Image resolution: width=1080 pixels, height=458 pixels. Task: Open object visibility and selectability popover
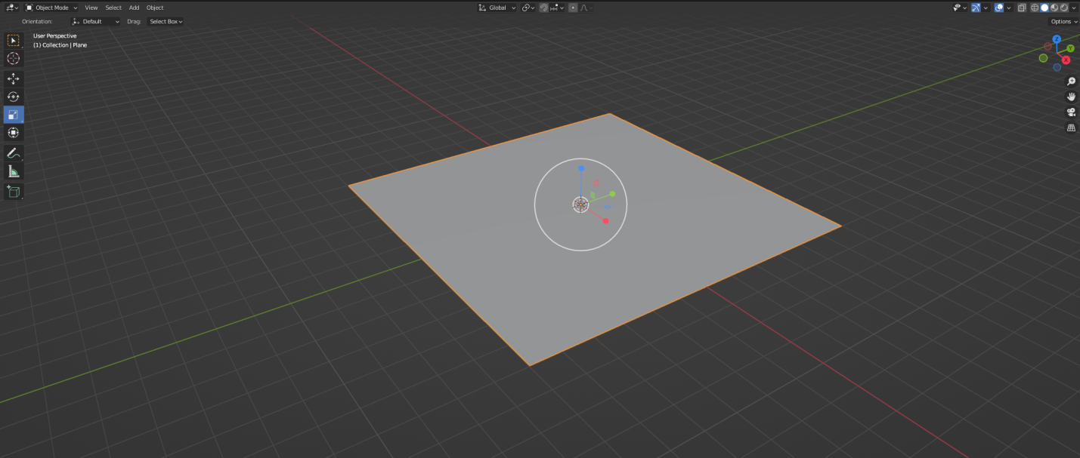tap(959, 8)
